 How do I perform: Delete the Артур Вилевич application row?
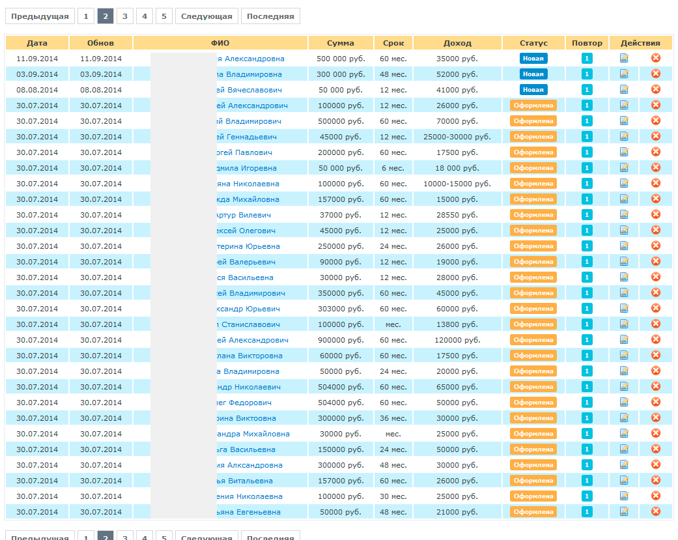coord(656,214)
